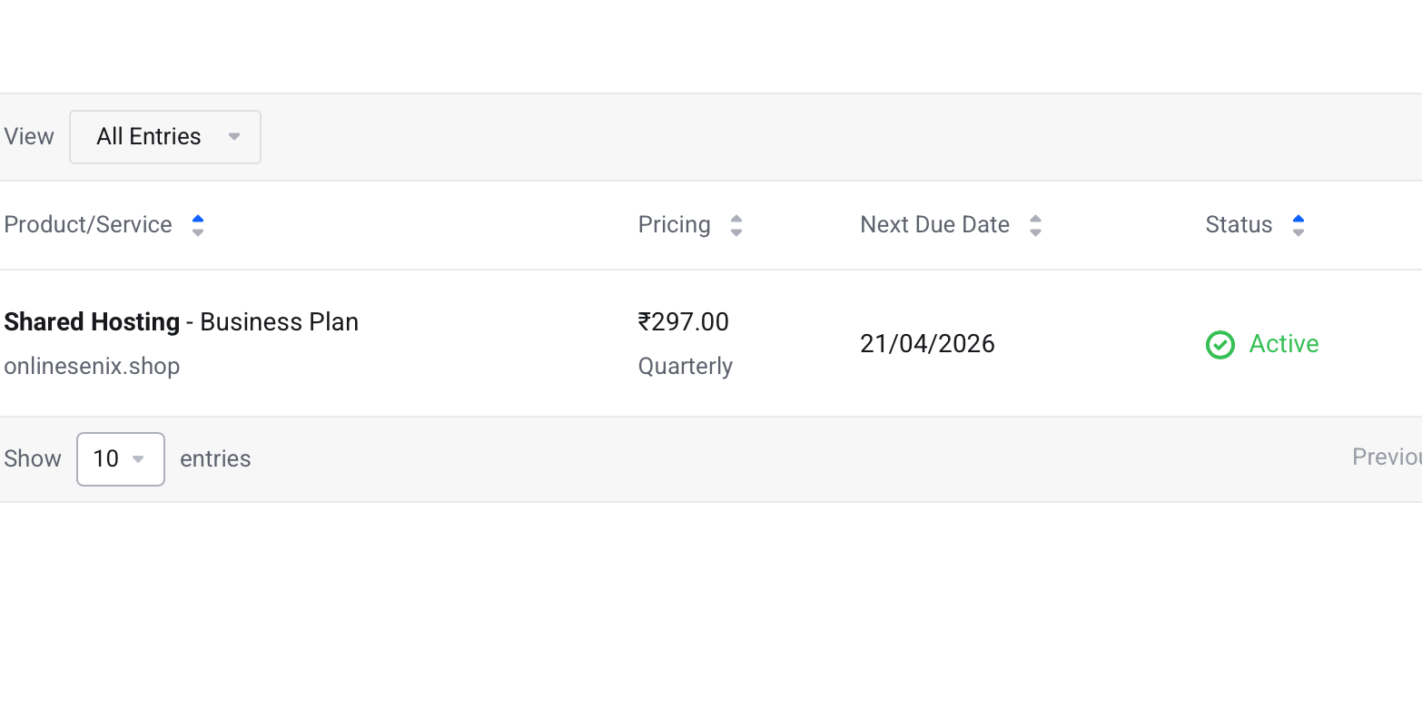1422x728 pixels.
Task: Click the green Active checkmark icon
Action: tap(1220, 345)
